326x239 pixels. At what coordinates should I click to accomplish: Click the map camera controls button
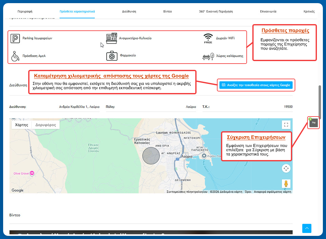click(286, 168)
